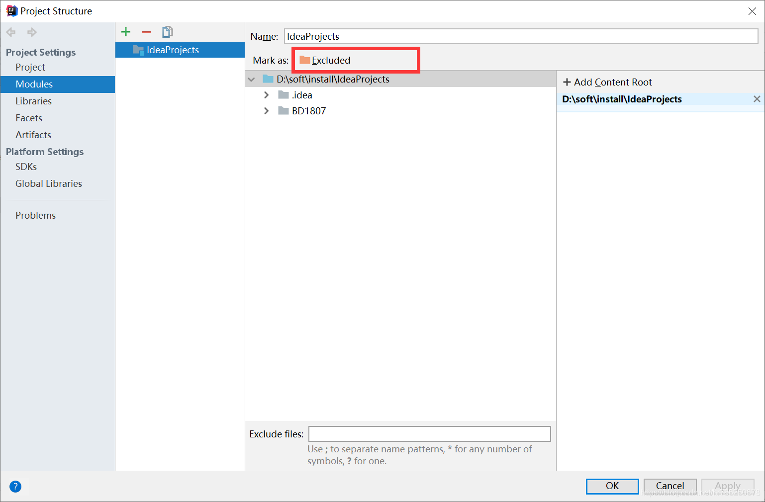Select content root path in right panel
The image size is (765, 502).
click(x=622, y=99)
